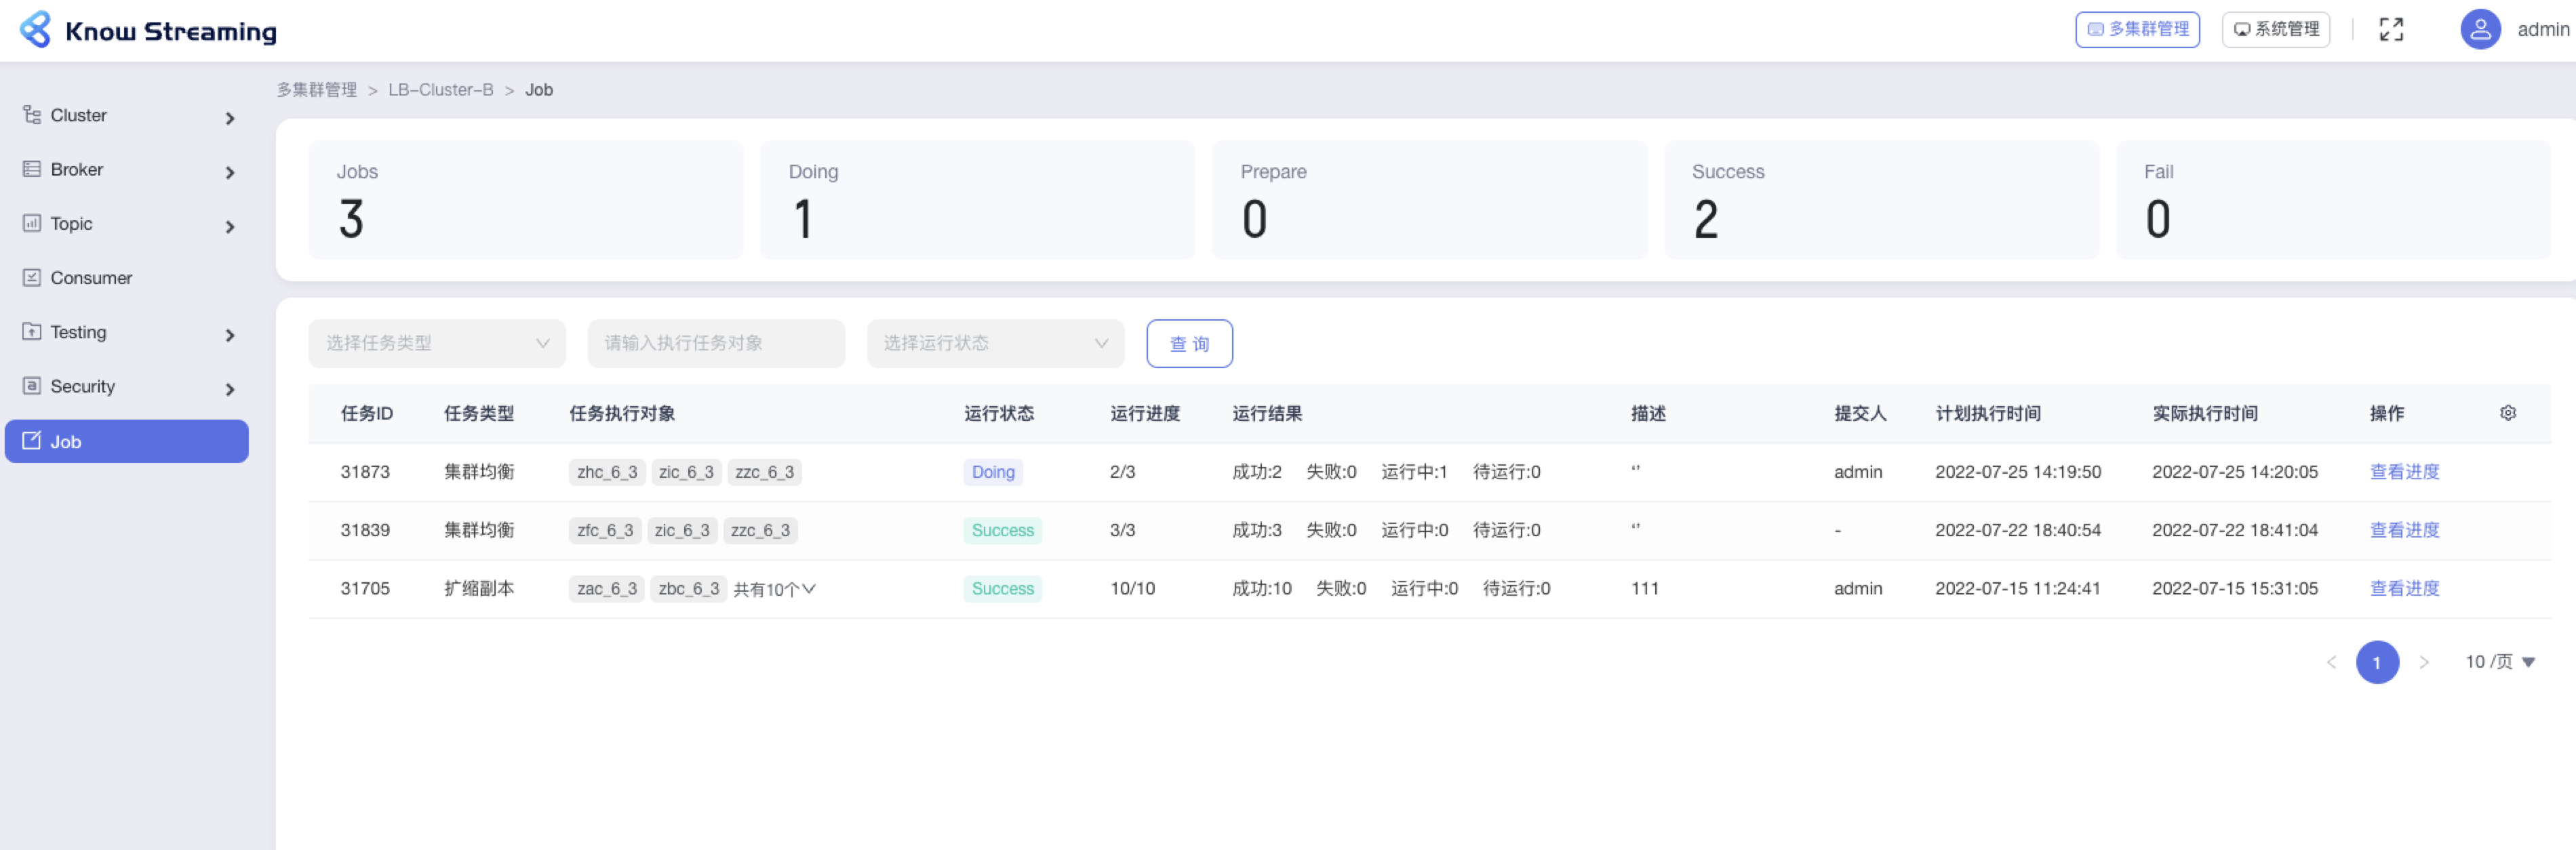Expand the Cluster menu chevron
This screenshot has width=2576, height=850.
(230, 118)
